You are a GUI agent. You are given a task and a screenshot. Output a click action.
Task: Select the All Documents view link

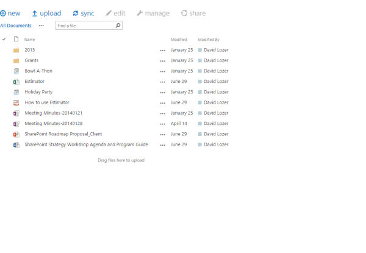click(x=16, y=26)
